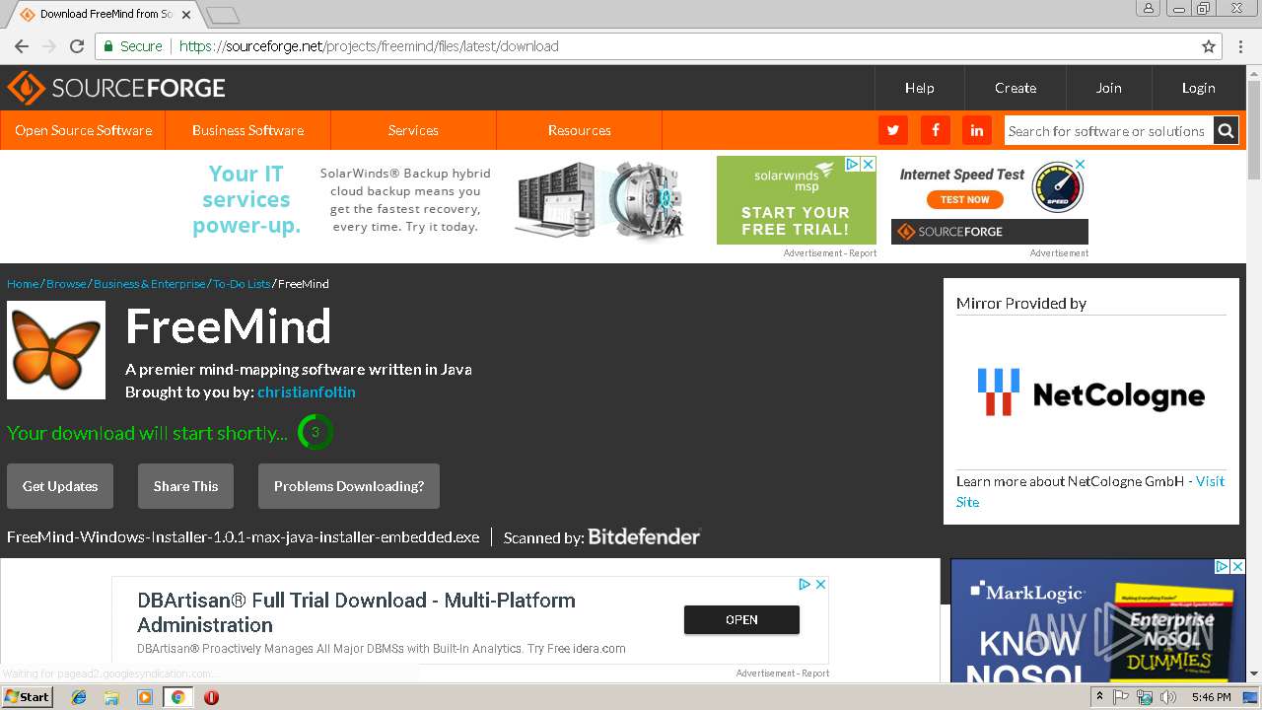Click the red Opera taskbar icon
1262x710 pixels.
pos(211,697)
